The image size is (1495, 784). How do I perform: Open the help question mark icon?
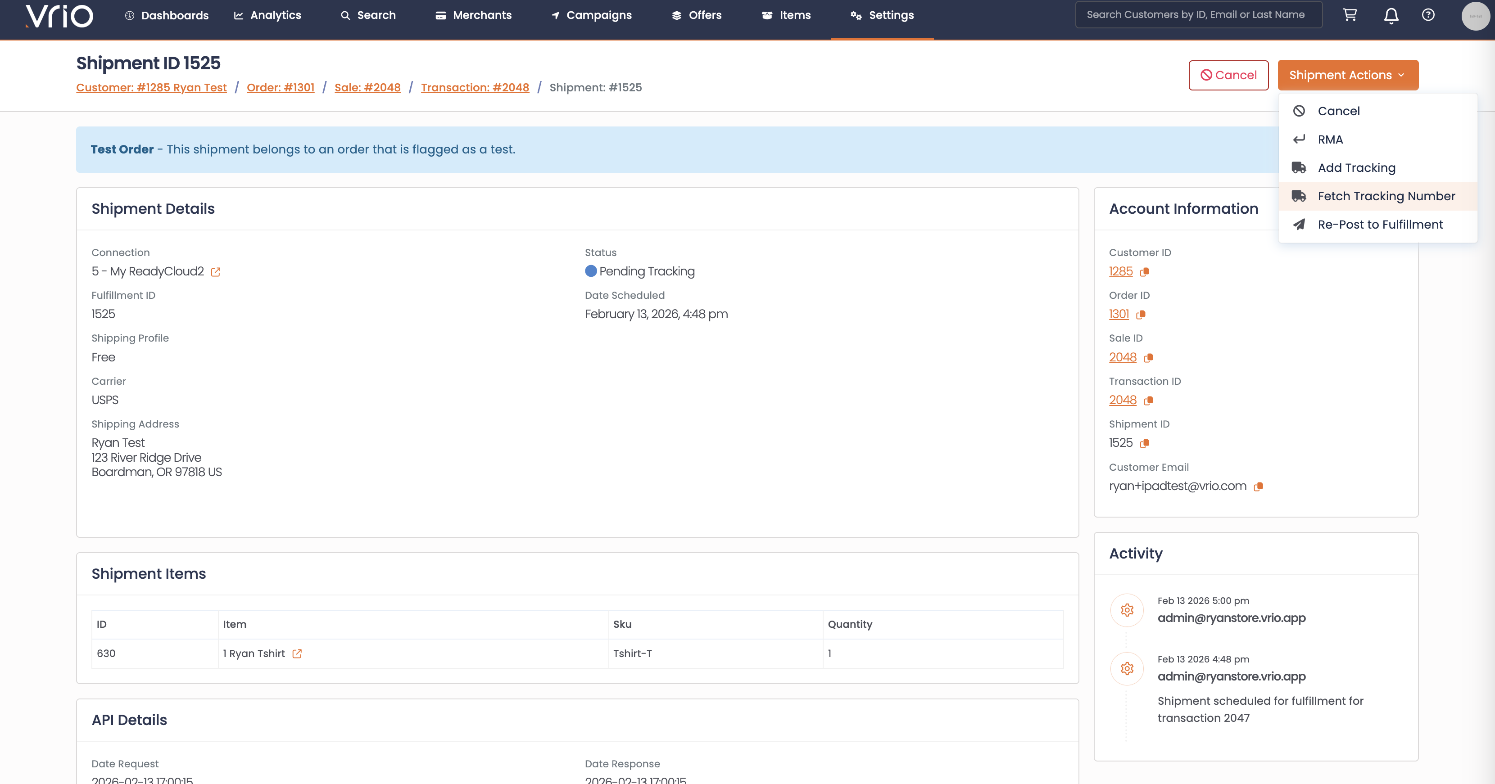coord(1428,15)
